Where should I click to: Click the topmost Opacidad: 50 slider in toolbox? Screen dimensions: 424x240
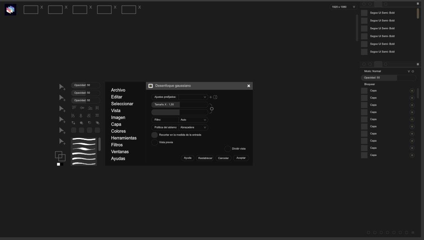click(85, 85)
